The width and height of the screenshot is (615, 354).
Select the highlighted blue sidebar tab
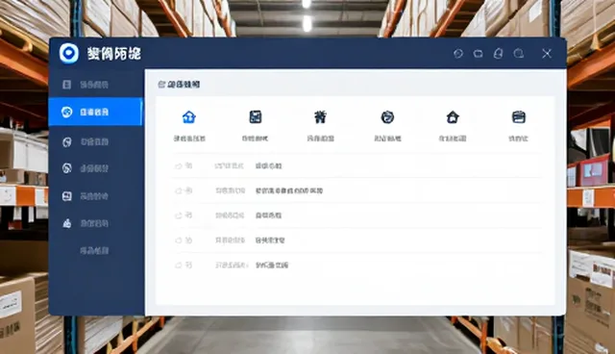pyautogui.click(x=96, y=112)
